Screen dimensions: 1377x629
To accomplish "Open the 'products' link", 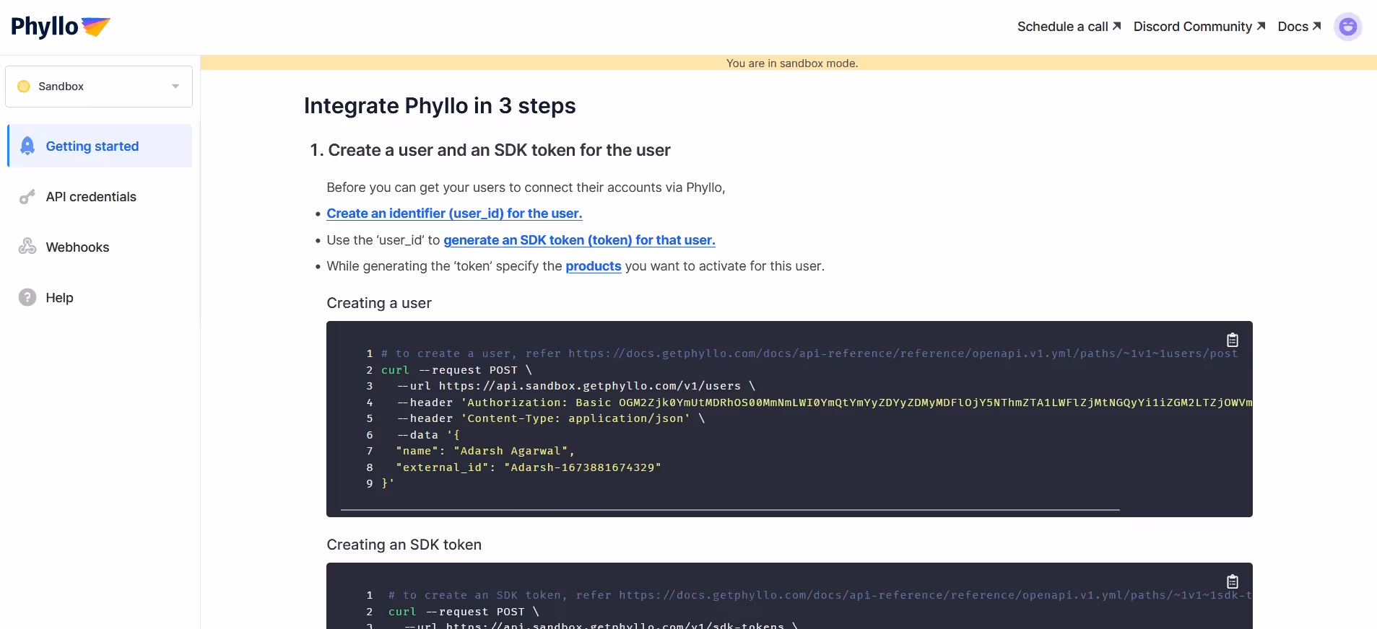I will click(594, 266).
